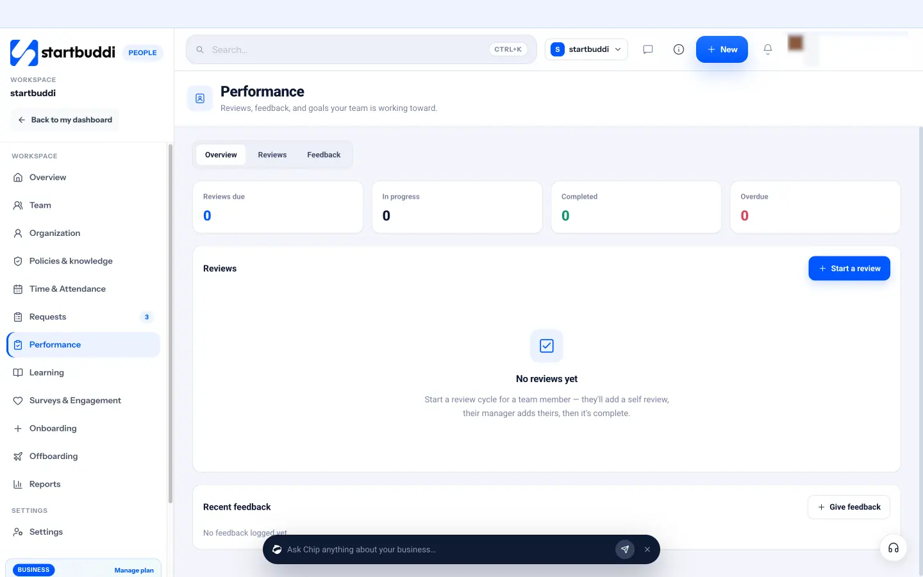This screenshot has width=923, height=577.
Task: Click the PEOPLE badge beside logo
Action: 142,53
